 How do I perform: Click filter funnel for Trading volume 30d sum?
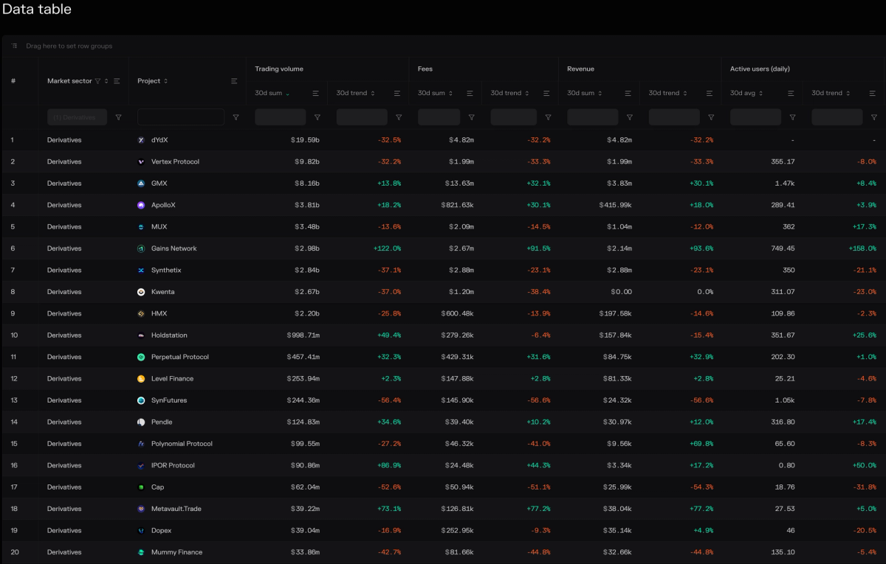pos(317,117)
